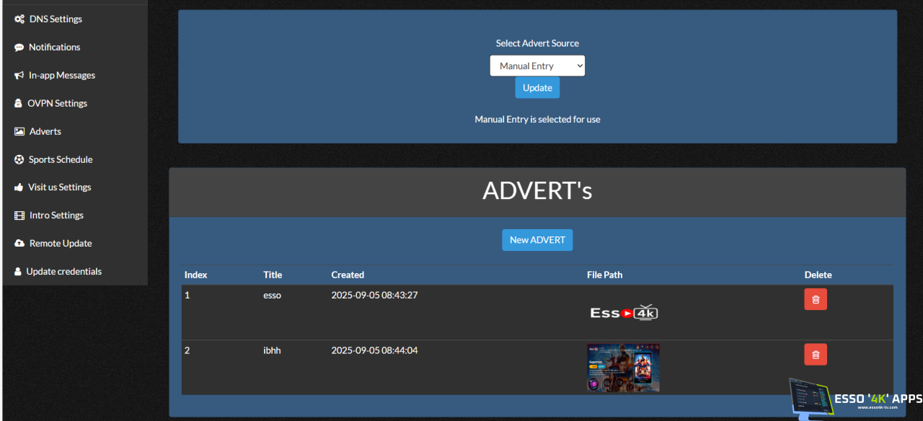The height and width of the screenshot is (421, 923).
Task: Click the Notifications speech bubble icon
Action: pyautogui.click(x=19, y=48)
